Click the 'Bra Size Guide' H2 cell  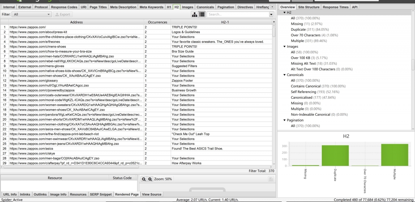tap(222, 51)
